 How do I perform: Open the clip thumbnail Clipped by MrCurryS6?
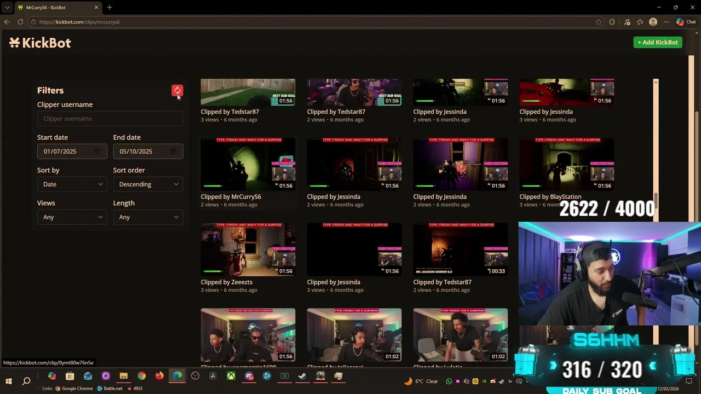tap(248, 164)
